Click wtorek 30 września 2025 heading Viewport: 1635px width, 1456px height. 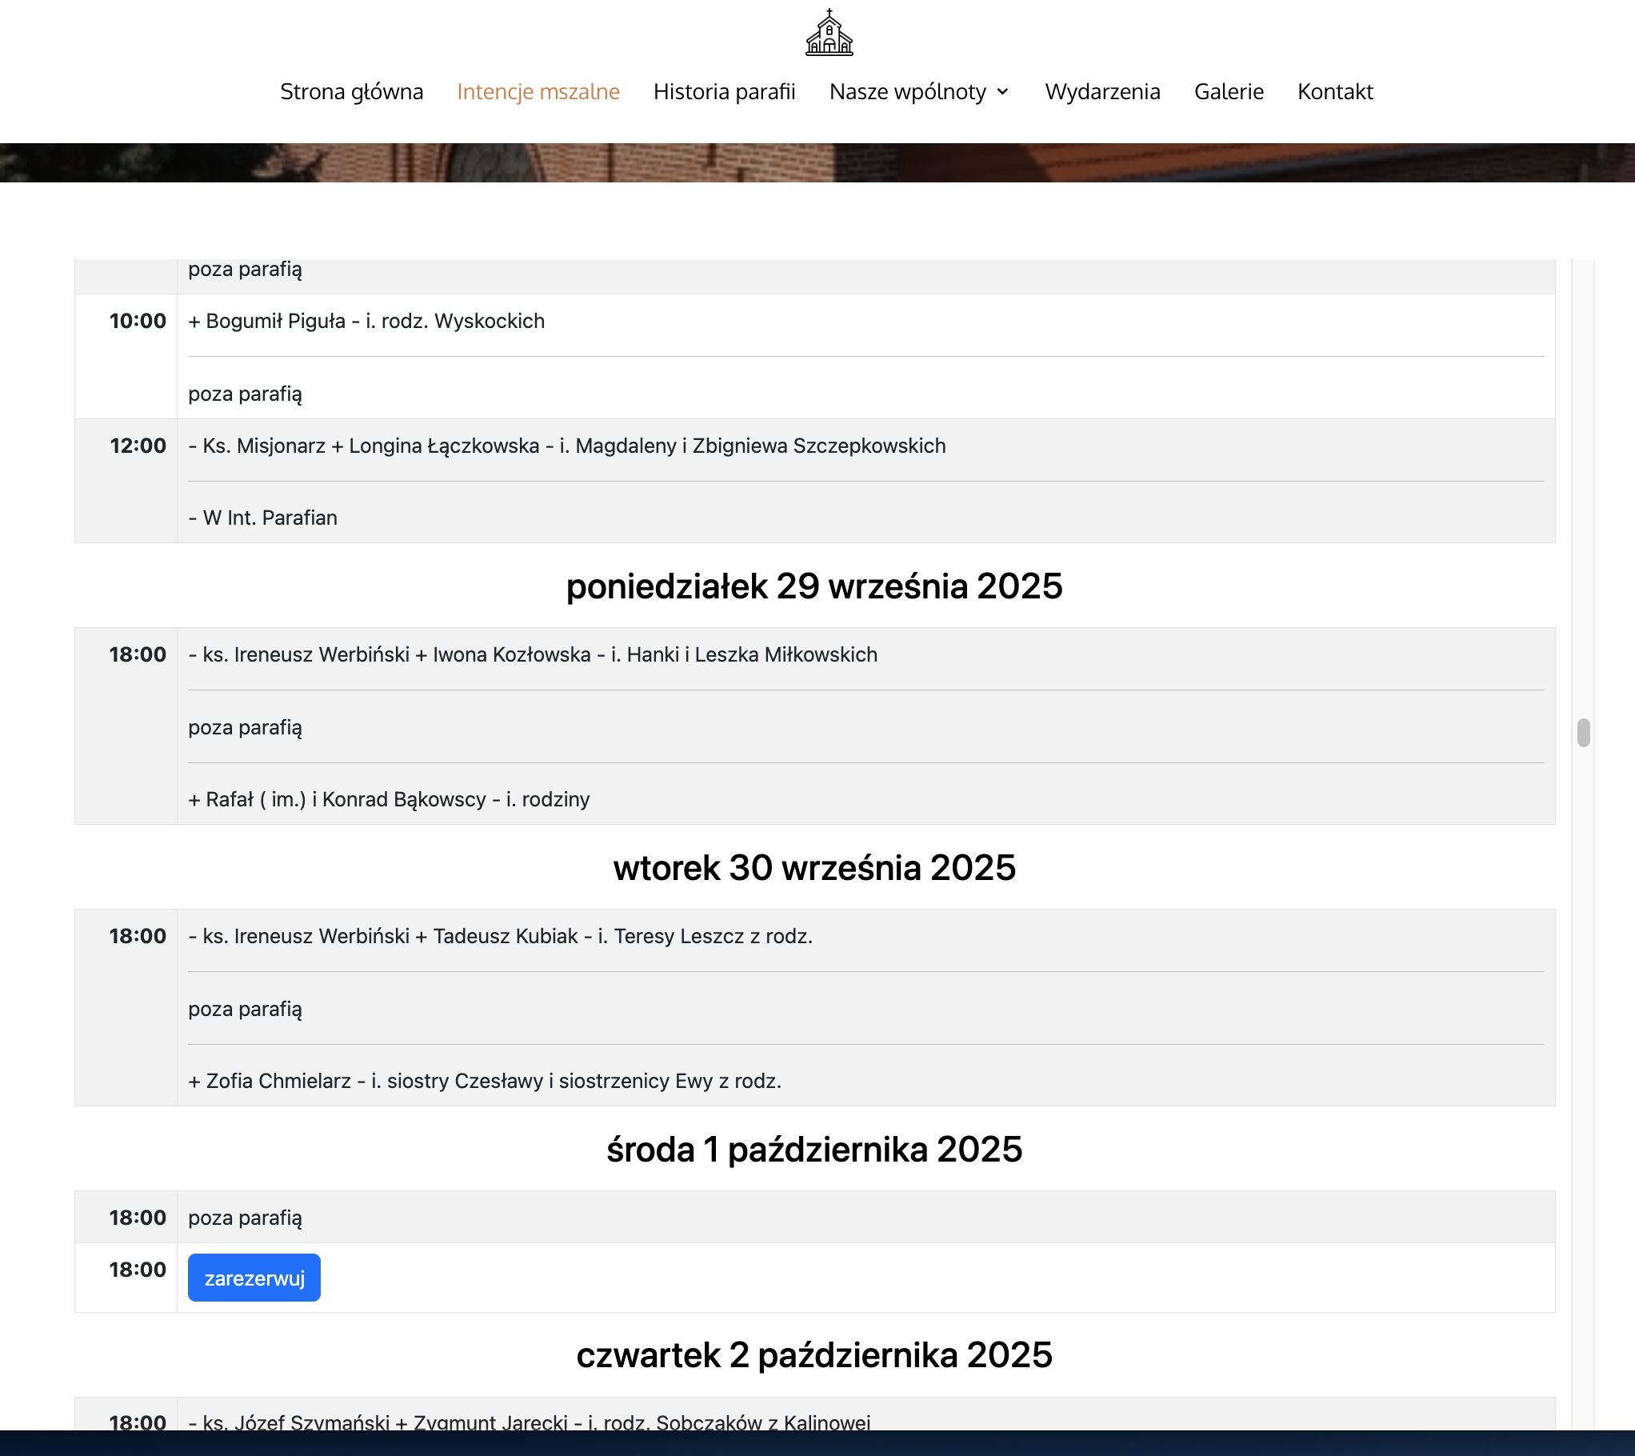(x=814, y=868)
